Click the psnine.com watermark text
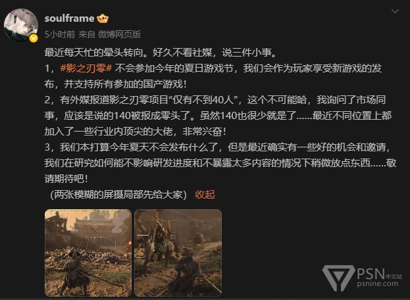 (x=377, y=284)
